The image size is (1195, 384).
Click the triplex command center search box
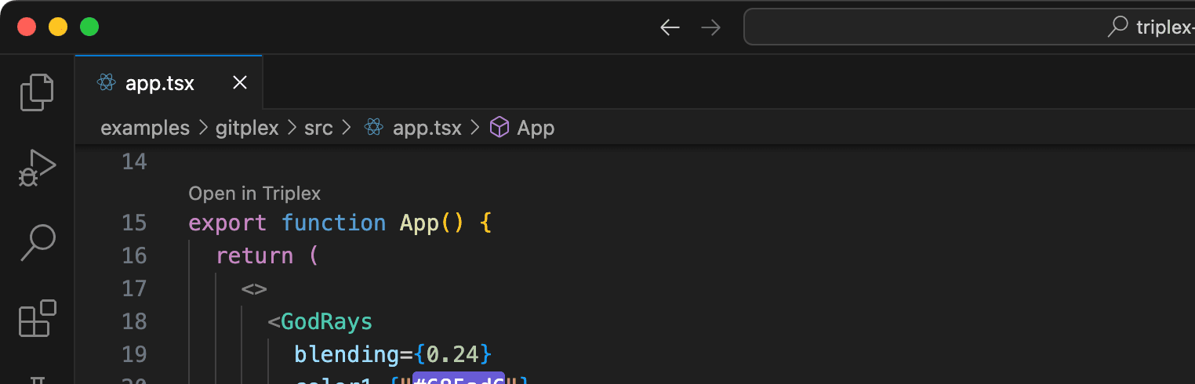pyautogui.click(x=969, y=27)
